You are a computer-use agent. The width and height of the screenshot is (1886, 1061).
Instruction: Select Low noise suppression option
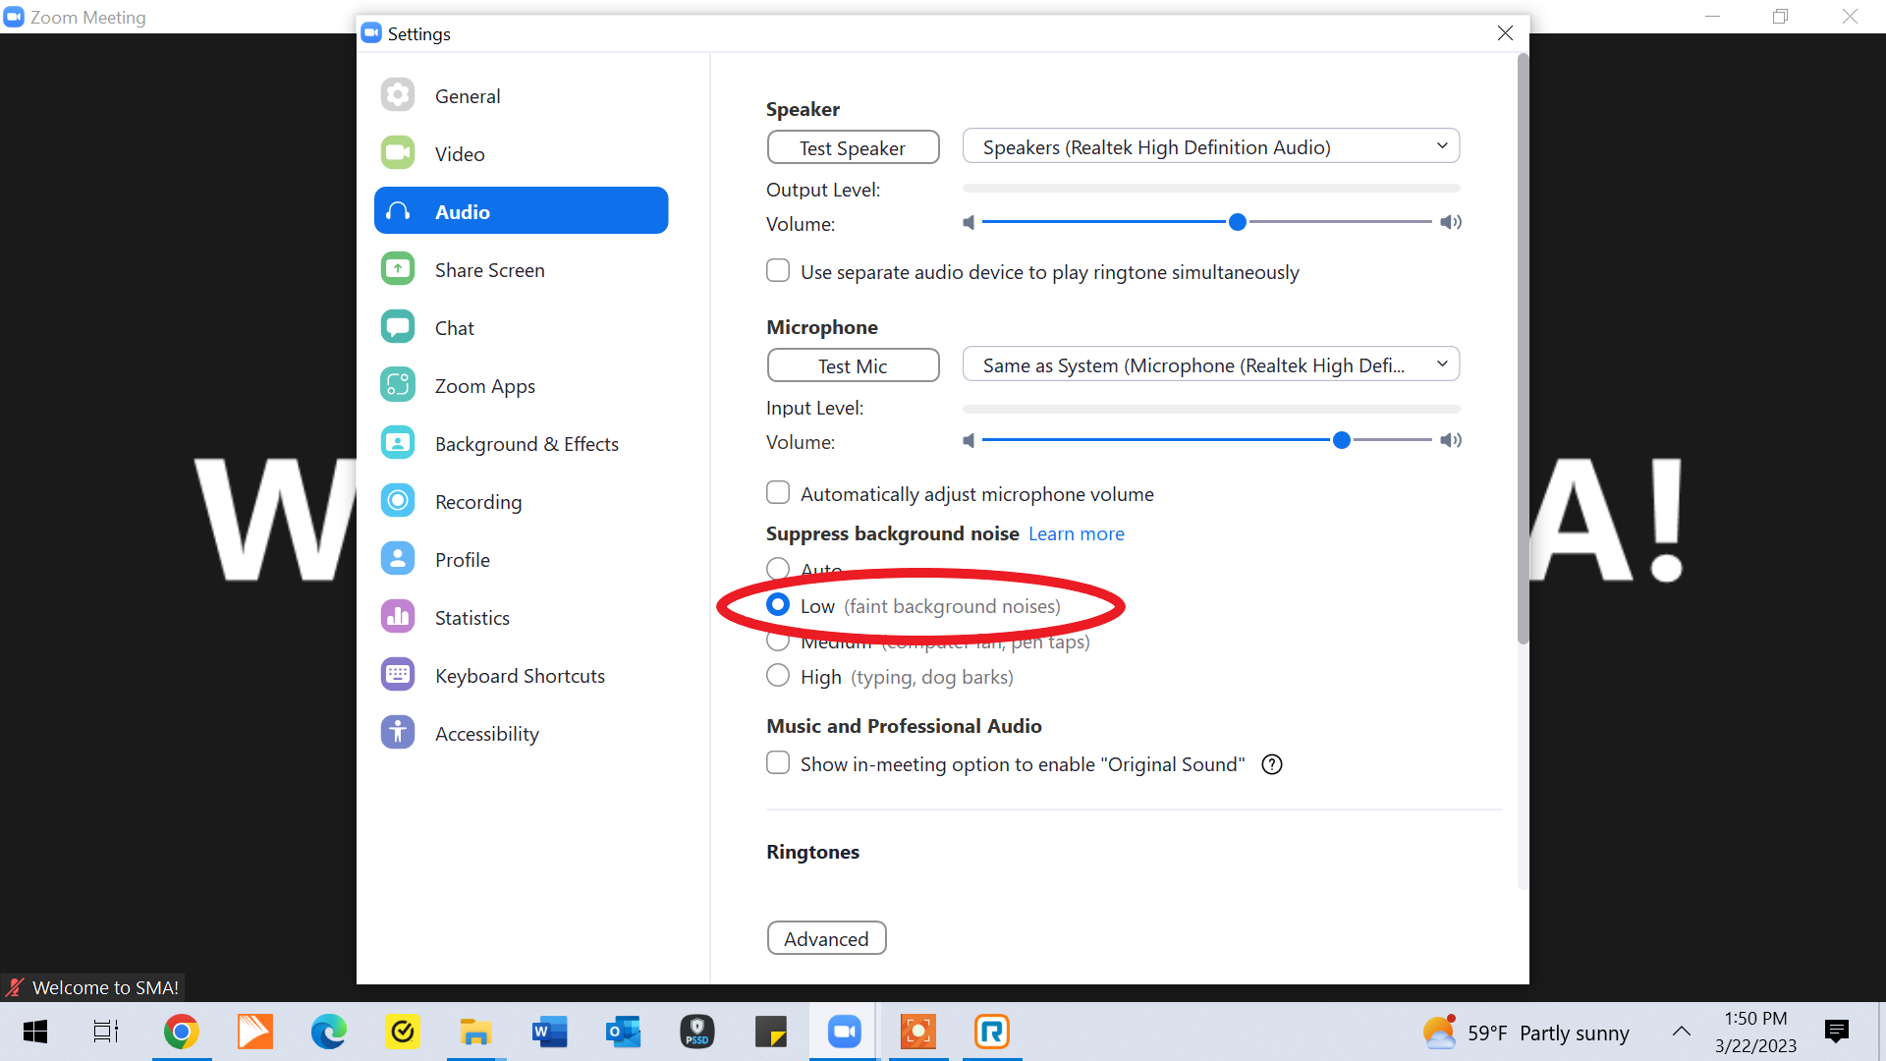[778, 604]
